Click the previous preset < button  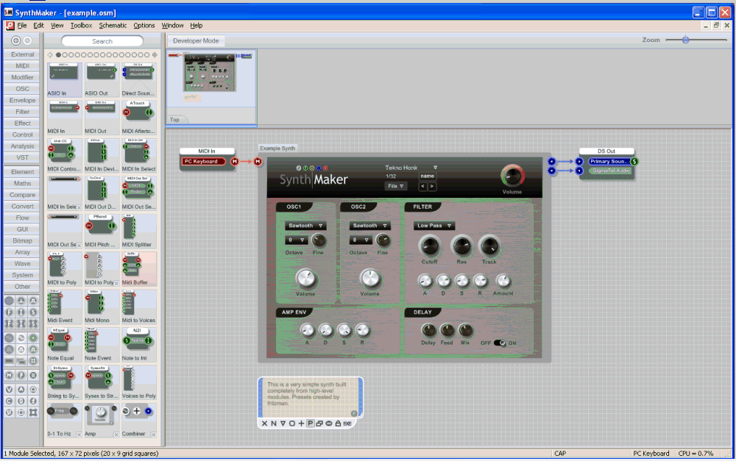click(423, 186)
